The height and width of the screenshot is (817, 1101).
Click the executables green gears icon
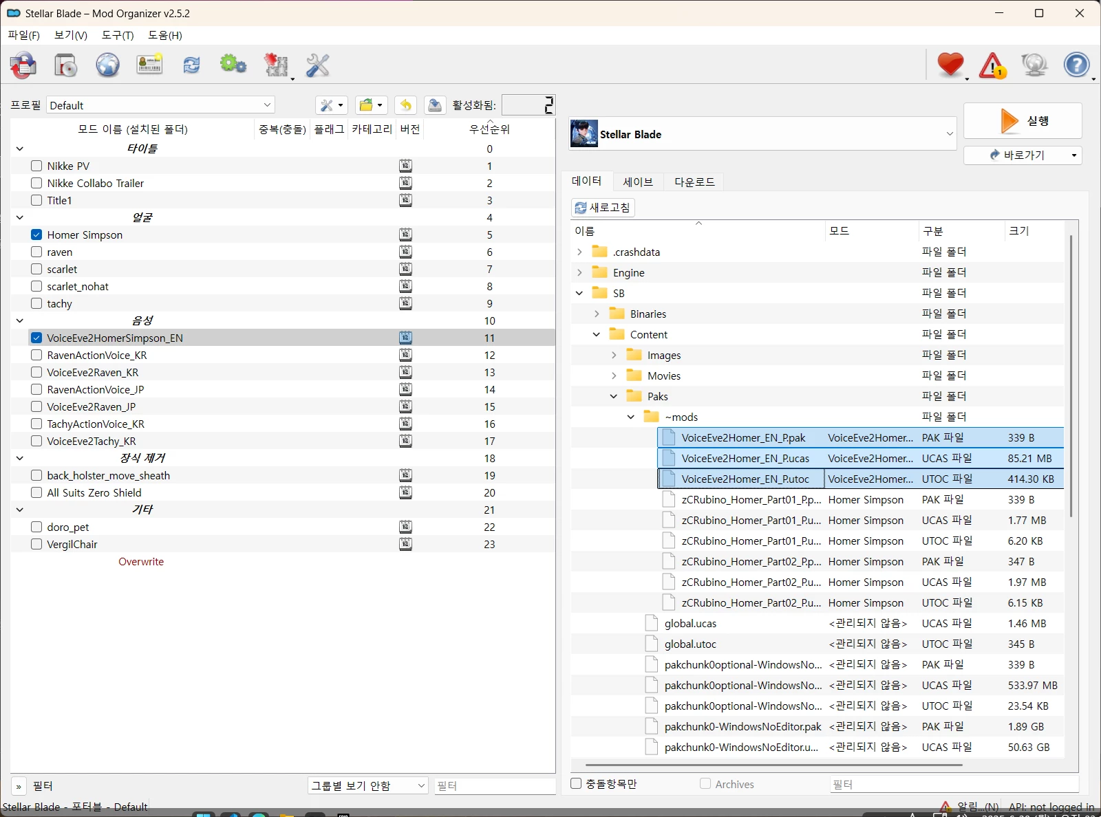pos(233,65)
